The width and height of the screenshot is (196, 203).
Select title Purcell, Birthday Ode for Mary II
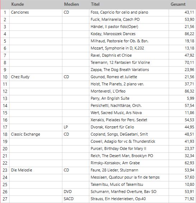[129, 149]
